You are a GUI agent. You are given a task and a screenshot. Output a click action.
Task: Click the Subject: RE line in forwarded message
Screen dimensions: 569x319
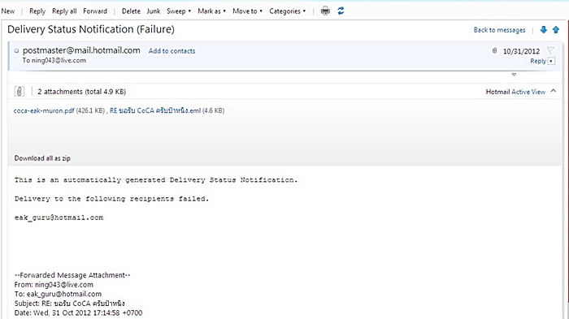pos(69,304)
